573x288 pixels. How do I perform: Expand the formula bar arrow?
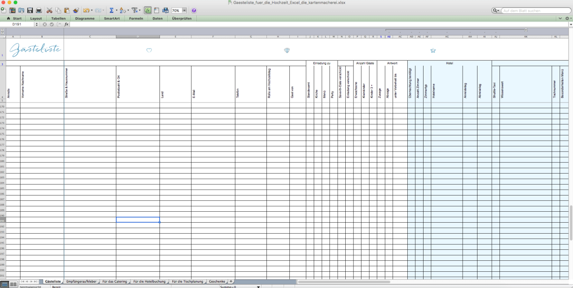tap(570, 24)
